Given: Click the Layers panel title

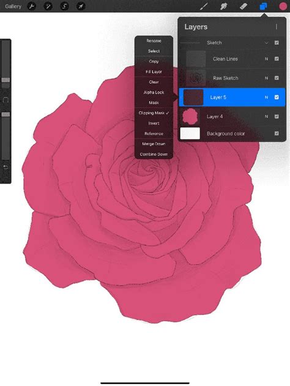Looking at the screenshot, I should pyautogui.click(x=196, y=27).
